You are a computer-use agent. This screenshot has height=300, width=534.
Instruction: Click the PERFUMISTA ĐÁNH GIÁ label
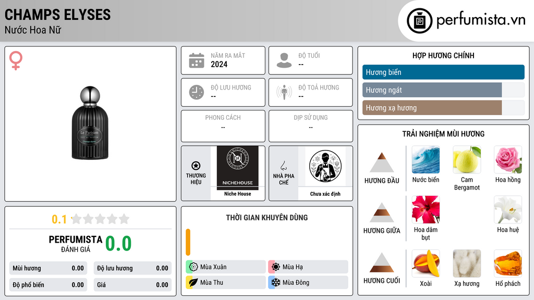(x=76, y=244)
